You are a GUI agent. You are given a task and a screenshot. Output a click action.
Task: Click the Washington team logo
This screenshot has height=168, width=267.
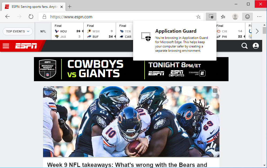(x=89, y=31)
